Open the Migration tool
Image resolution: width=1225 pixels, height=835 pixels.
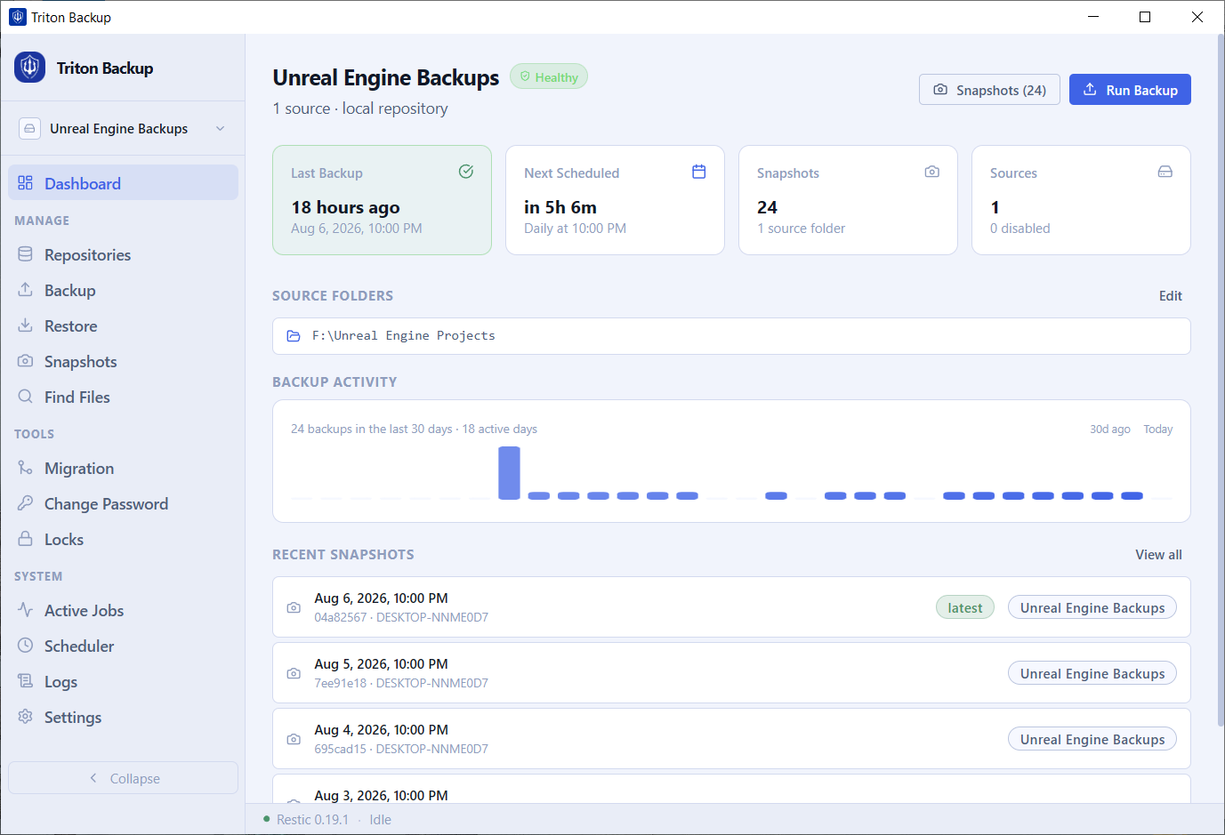(123, 469)
